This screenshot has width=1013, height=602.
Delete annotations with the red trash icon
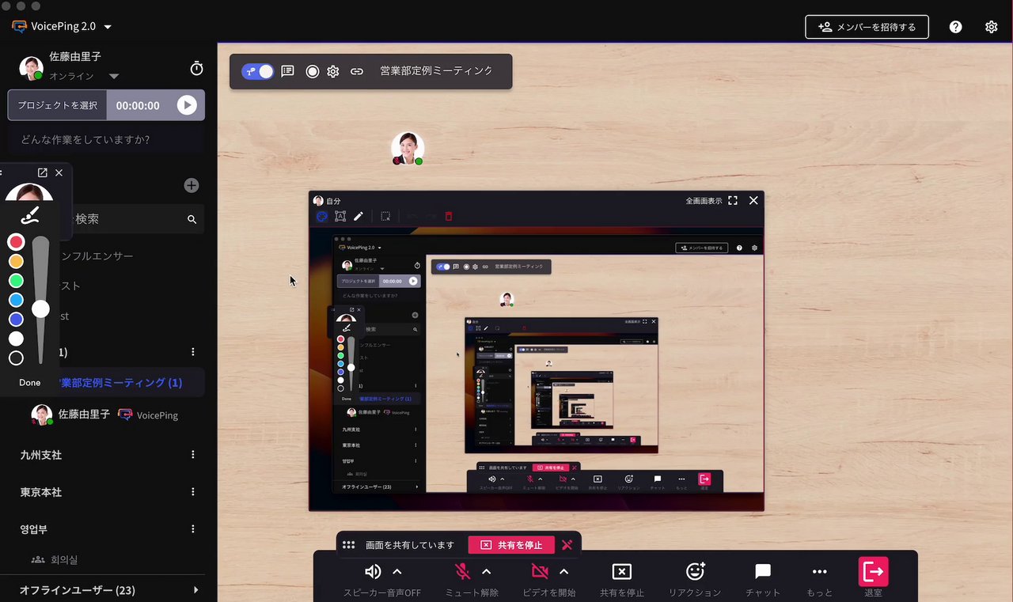(x=449, y=216)
